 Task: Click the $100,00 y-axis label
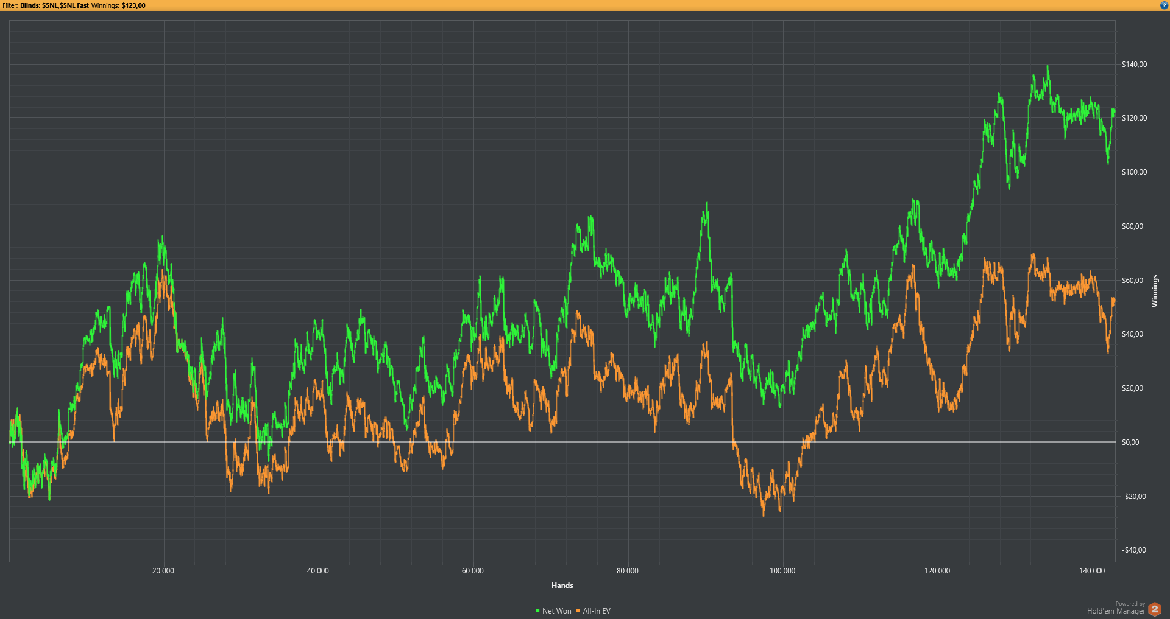tap(1134, 172)
